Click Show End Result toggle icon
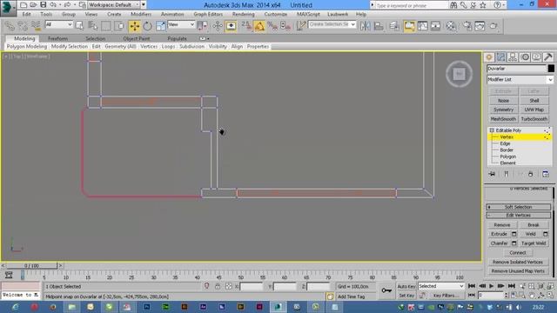Image resolution: width=557 pixels, height=313 pixels. coord(507,174)
